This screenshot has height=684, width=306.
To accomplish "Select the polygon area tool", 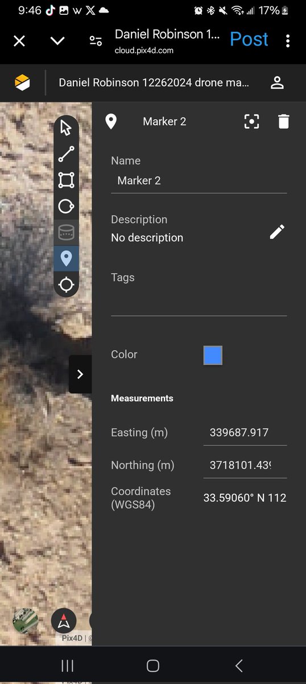I will (66, 181).
